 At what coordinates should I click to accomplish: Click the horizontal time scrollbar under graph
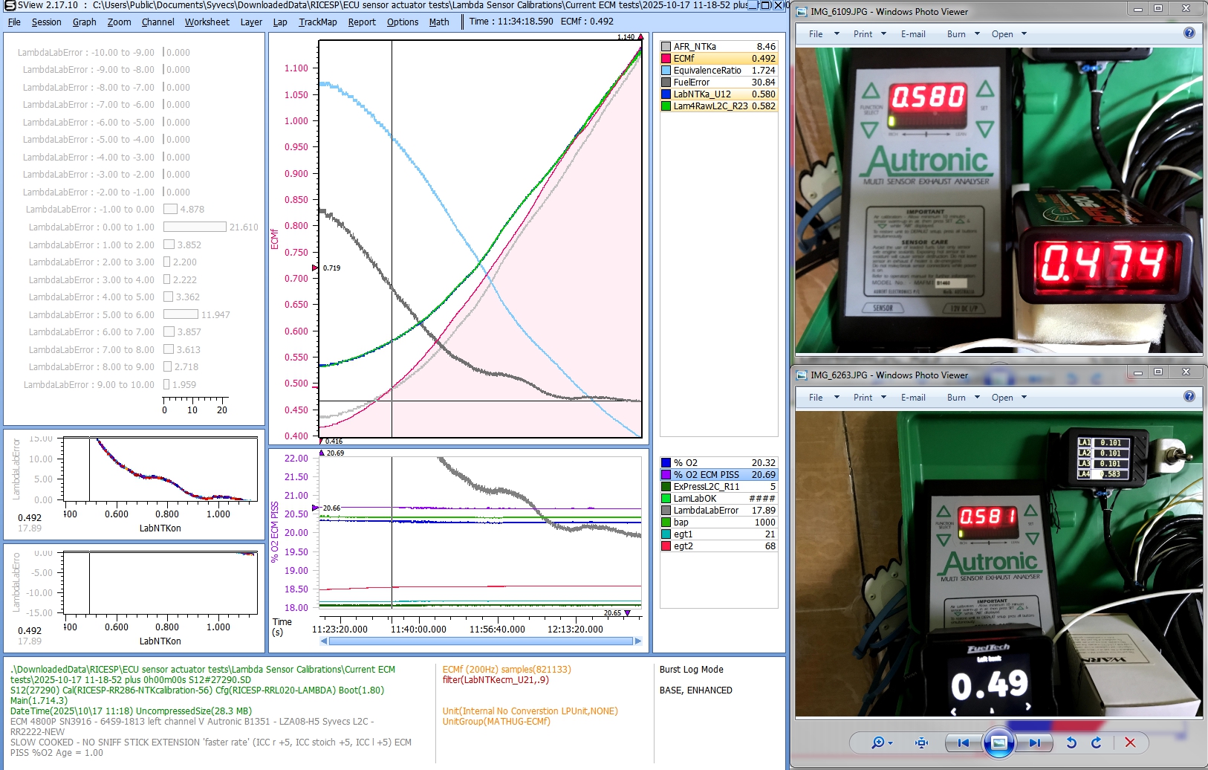click(x=480, y=641)
